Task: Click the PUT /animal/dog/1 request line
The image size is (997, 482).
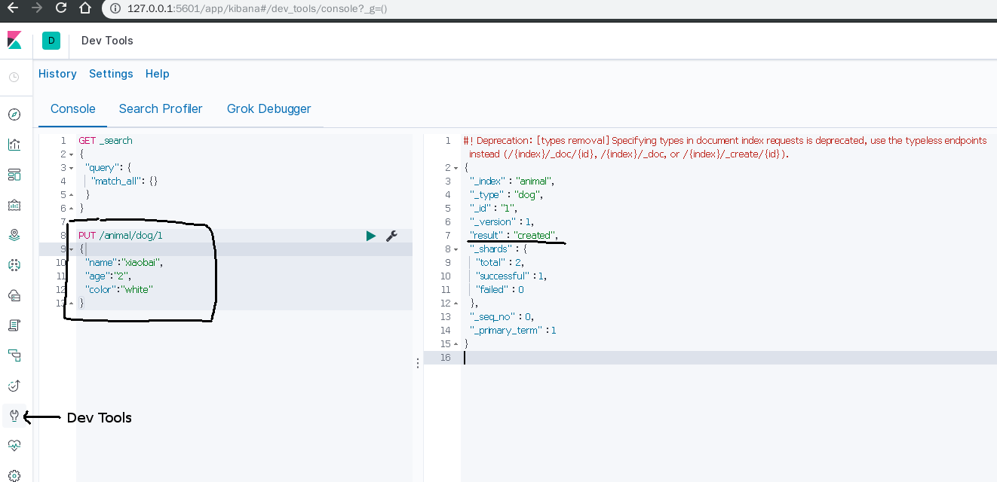Action: [x=121, y=236]
